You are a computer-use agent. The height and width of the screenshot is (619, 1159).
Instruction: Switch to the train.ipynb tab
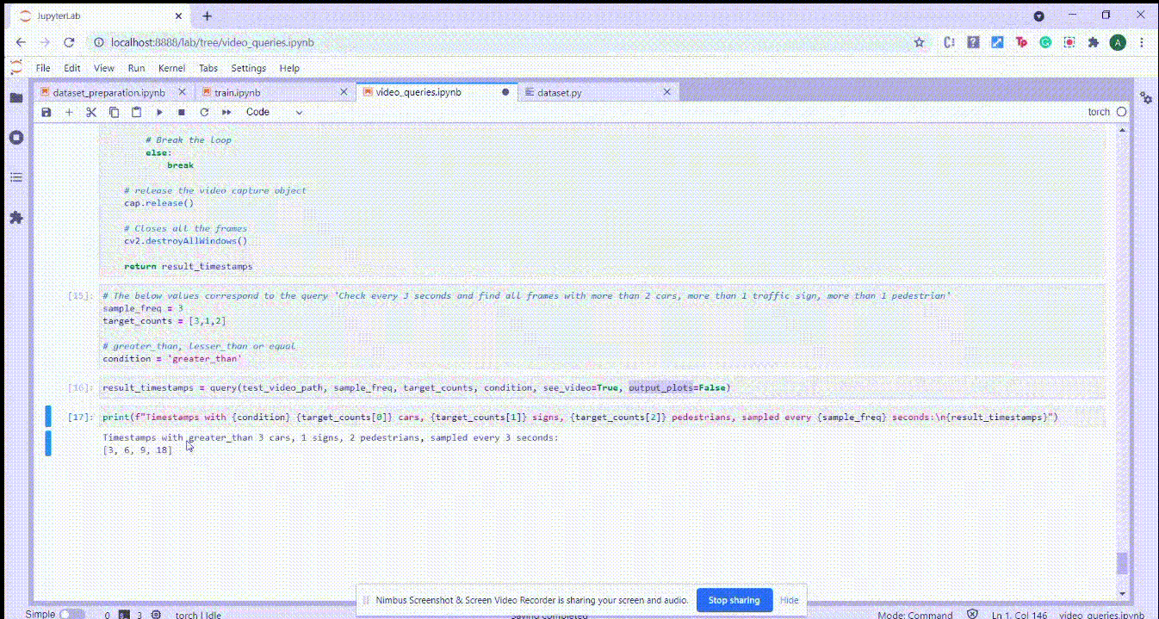tap(237, 92)
